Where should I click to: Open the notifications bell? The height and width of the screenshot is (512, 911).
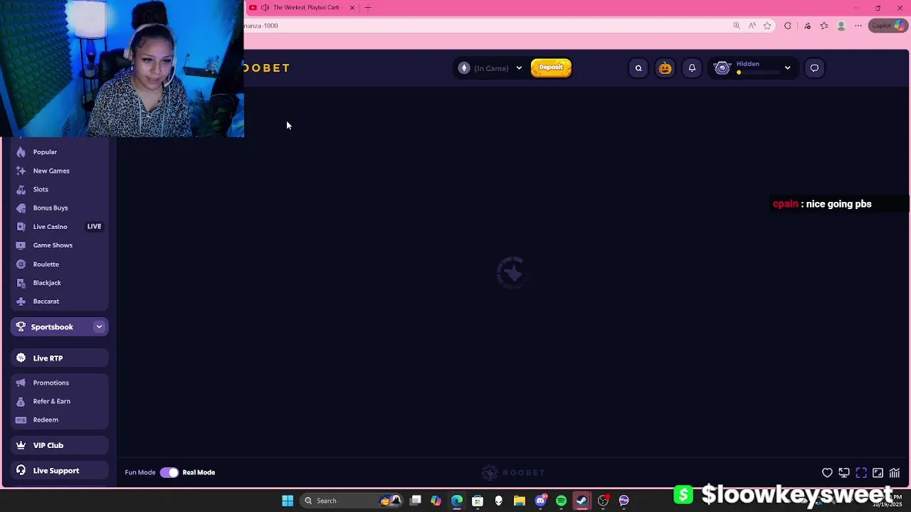coord(692,68)
